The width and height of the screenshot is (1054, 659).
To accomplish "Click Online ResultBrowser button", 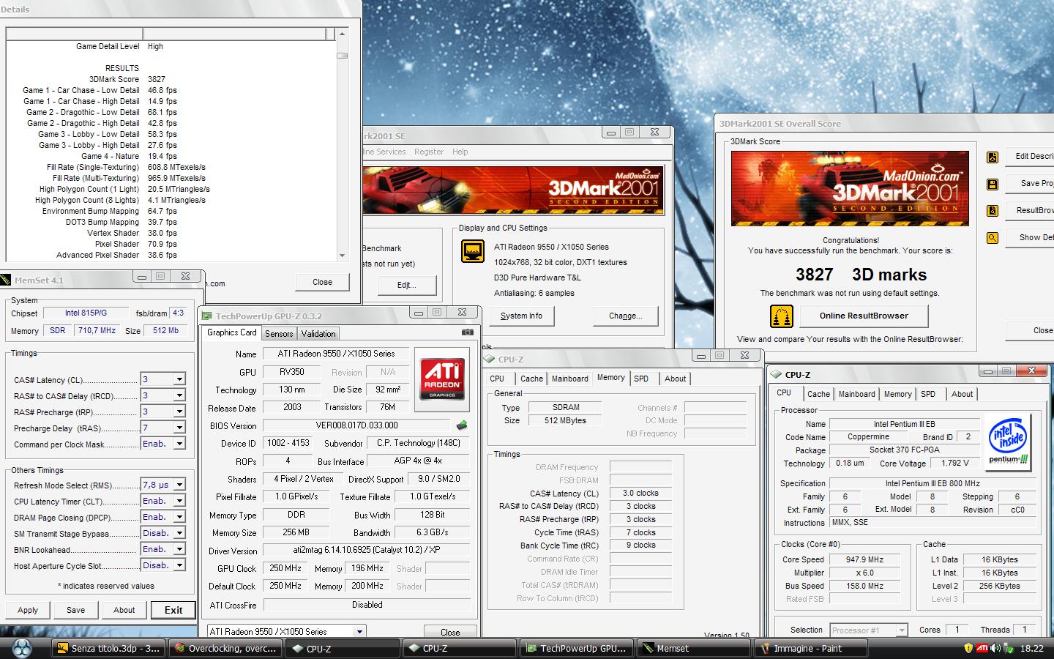I will [864, 316].
